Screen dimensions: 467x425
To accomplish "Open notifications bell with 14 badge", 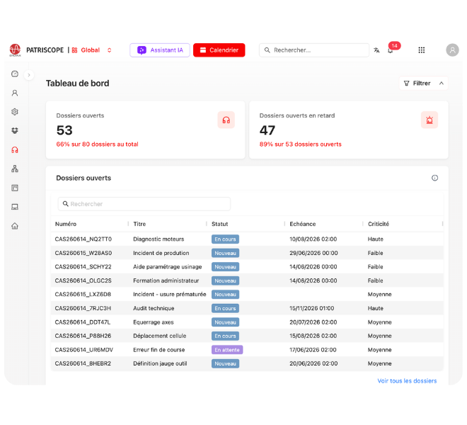I will point(391,50).
